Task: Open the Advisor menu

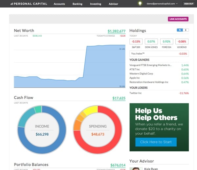Action: coord(113,4)
